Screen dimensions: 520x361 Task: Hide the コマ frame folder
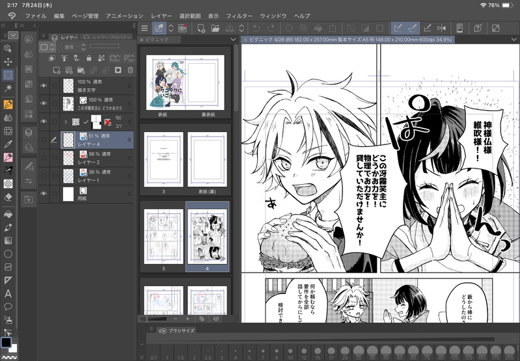click(44, 122)
